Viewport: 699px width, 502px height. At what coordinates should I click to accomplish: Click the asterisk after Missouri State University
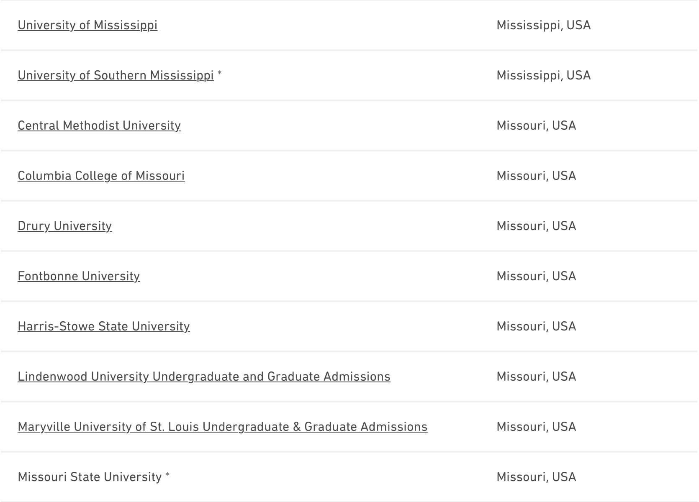[x=167, y=476]
